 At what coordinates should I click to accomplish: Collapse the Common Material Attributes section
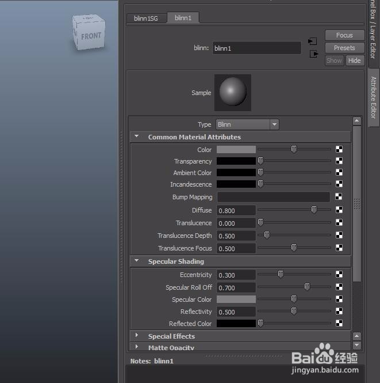click(137, 136)
